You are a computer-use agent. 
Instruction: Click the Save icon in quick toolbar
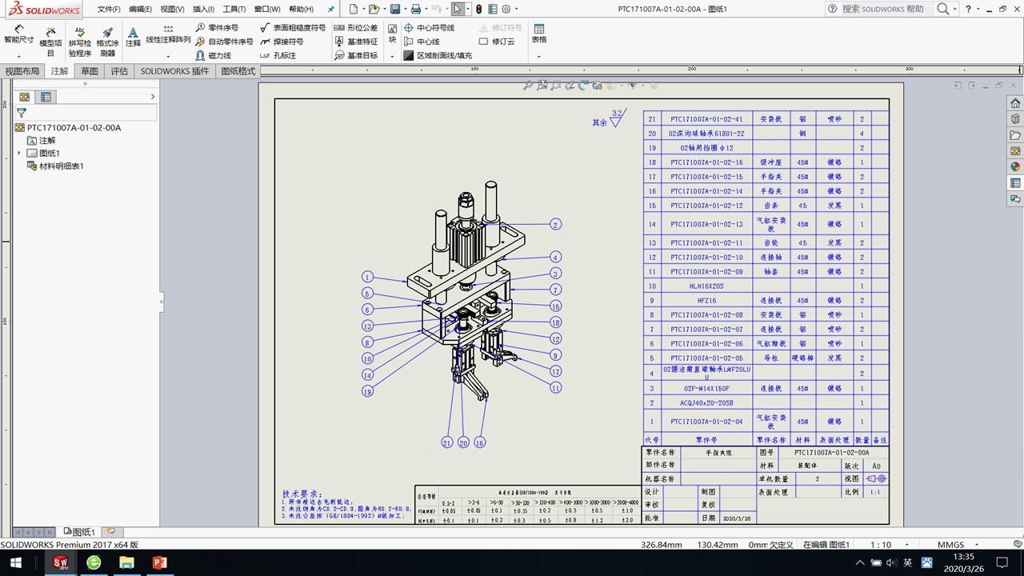click(394, 9)
